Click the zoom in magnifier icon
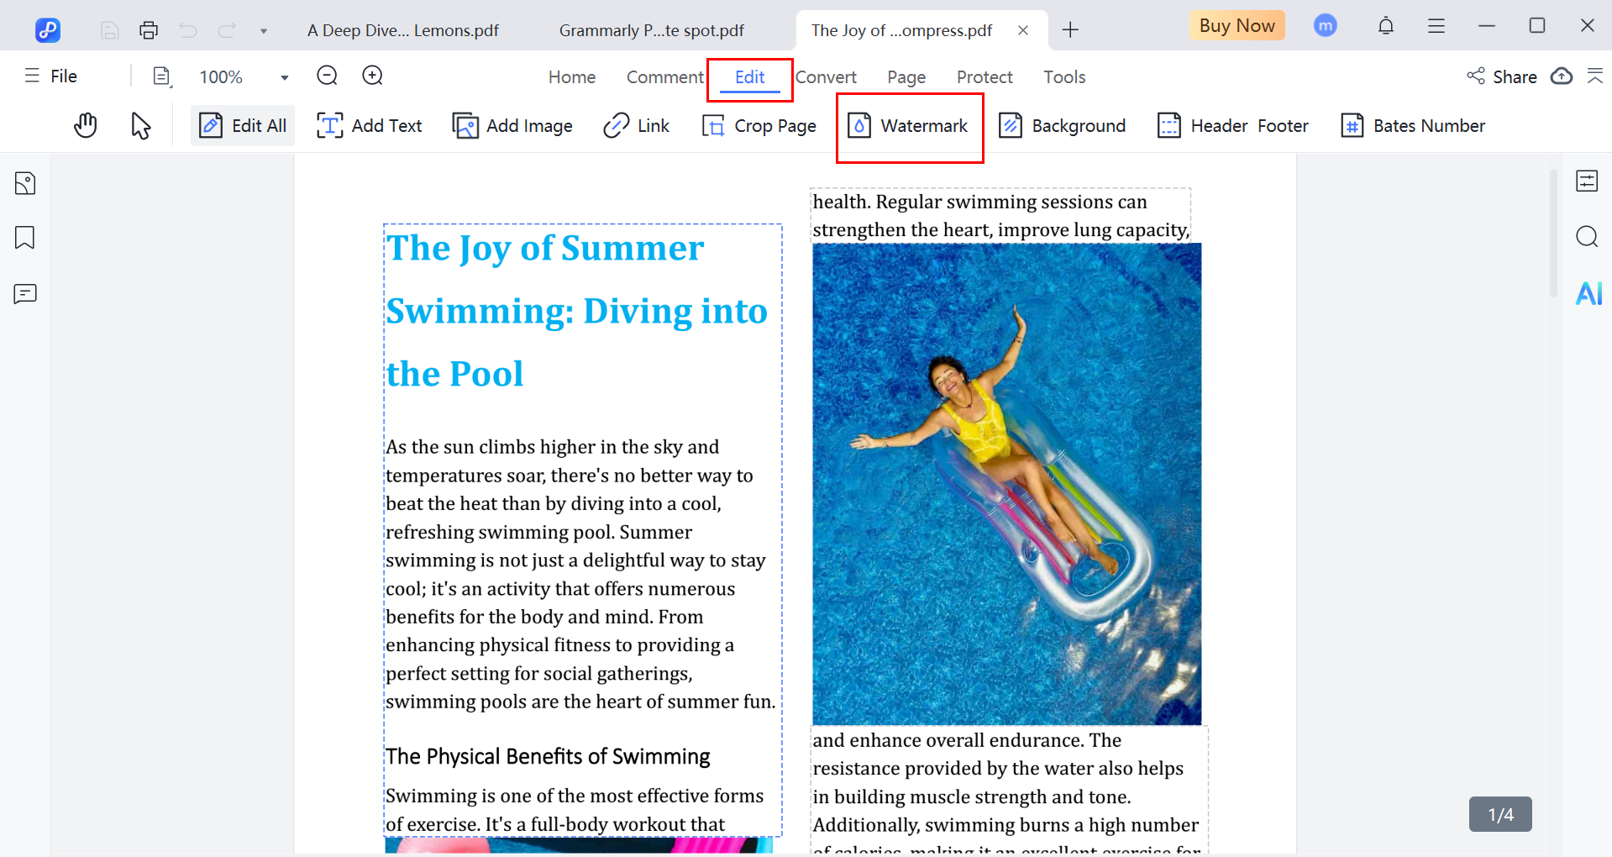Viewport: 1612px width, 857px height. pyautogui.click(x=372, y=76)
